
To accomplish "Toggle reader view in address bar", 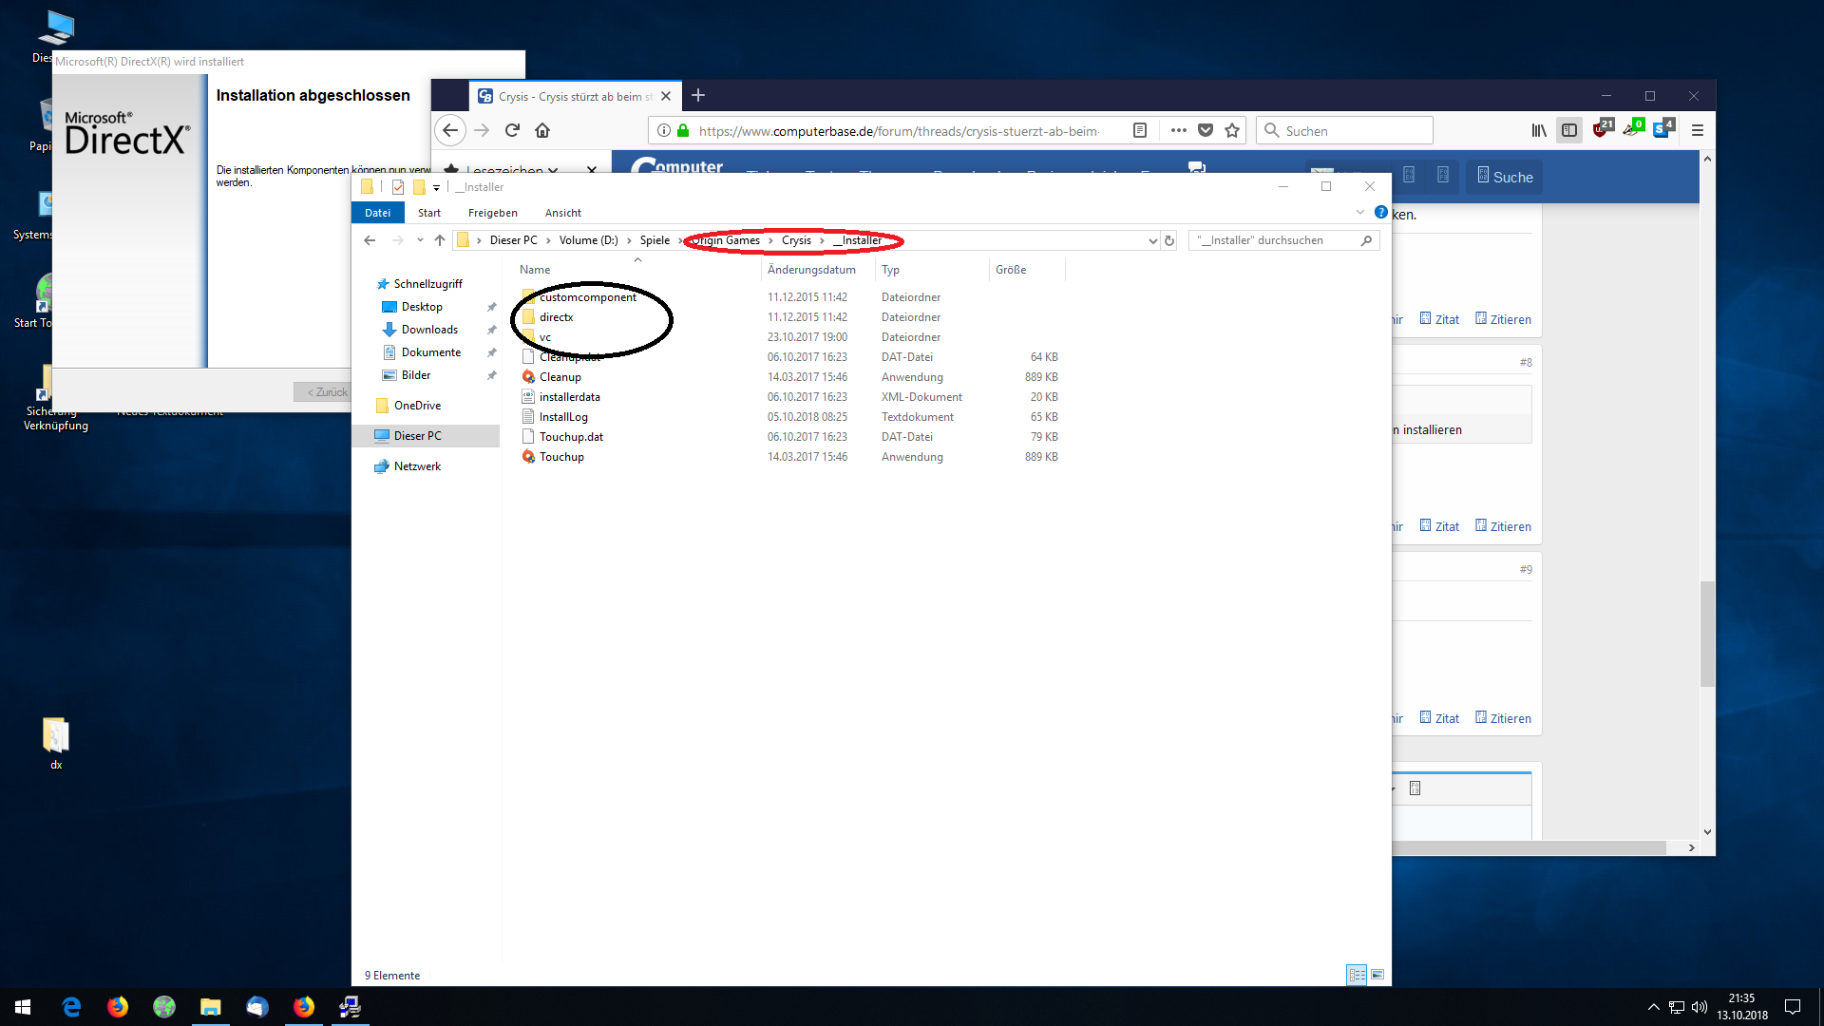I will 1140,131.
